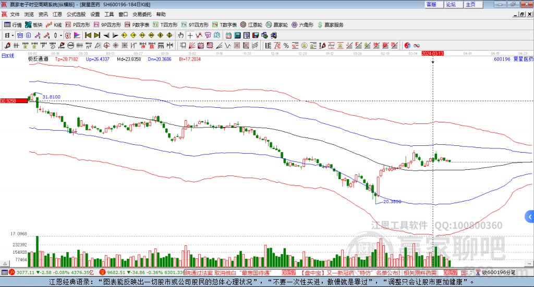
Task: Restore the inner chart window
Action: pos(522,14)
